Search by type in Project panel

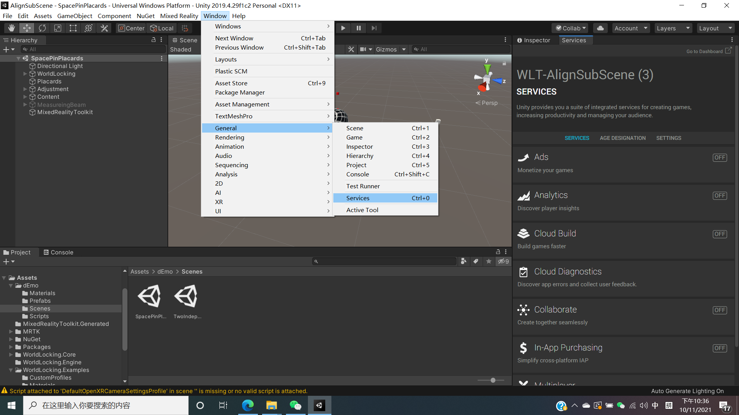tap(464, 261)
